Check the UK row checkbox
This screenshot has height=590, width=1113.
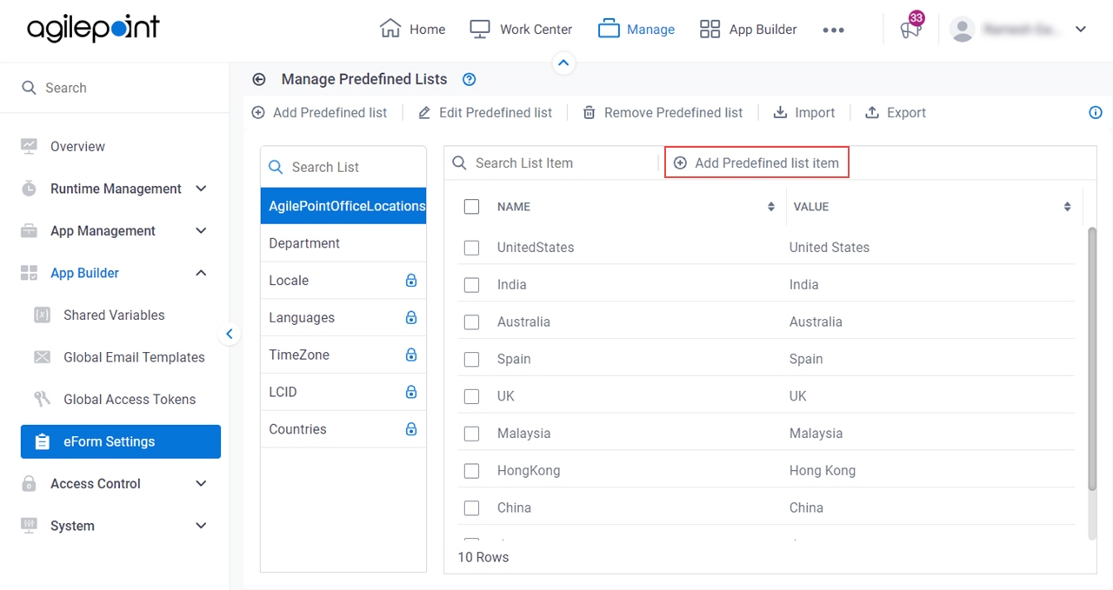click(x=471, y=396)
